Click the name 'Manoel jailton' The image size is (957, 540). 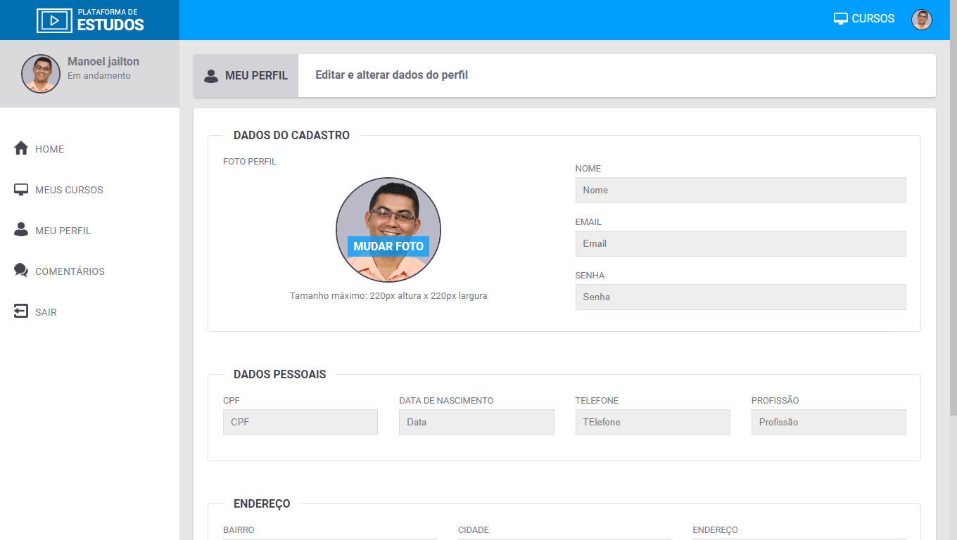click(x=103, y=61)
